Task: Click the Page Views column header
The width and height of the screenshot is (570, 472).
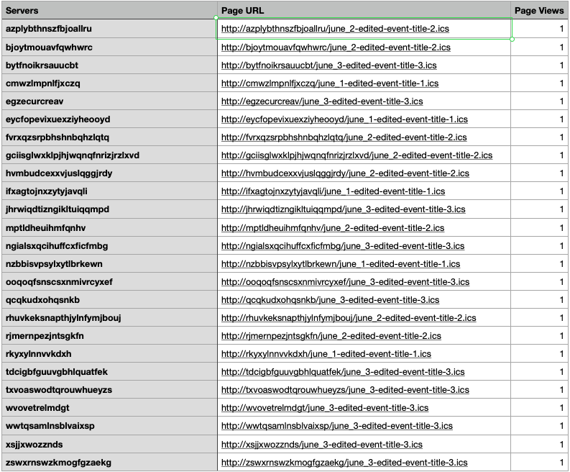Action: (x=540, y=11)
